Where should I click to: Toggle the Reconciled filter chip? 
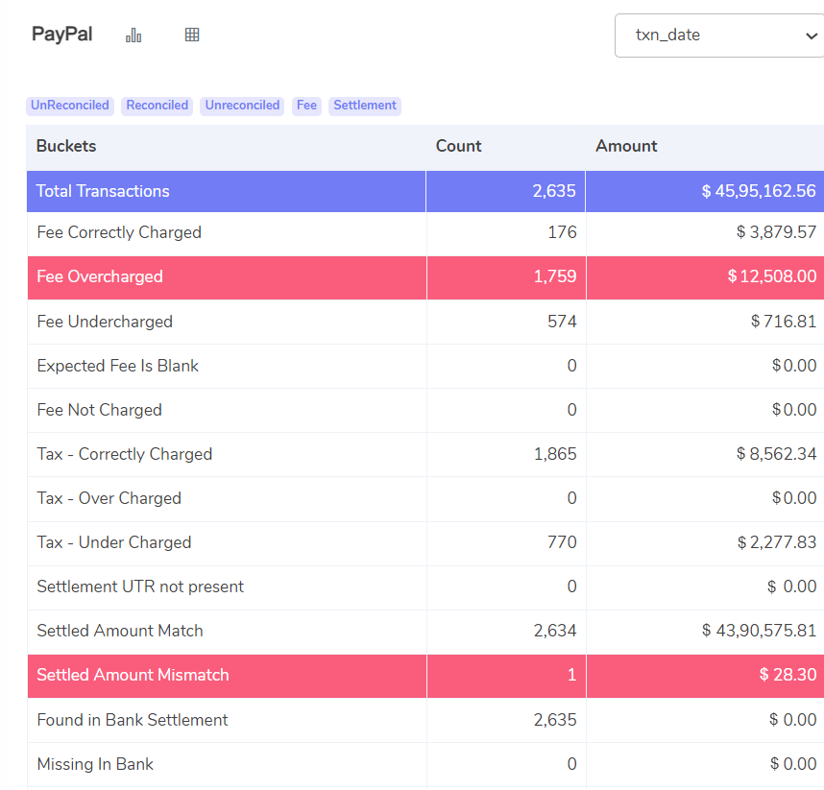click(x=157, y=106)
